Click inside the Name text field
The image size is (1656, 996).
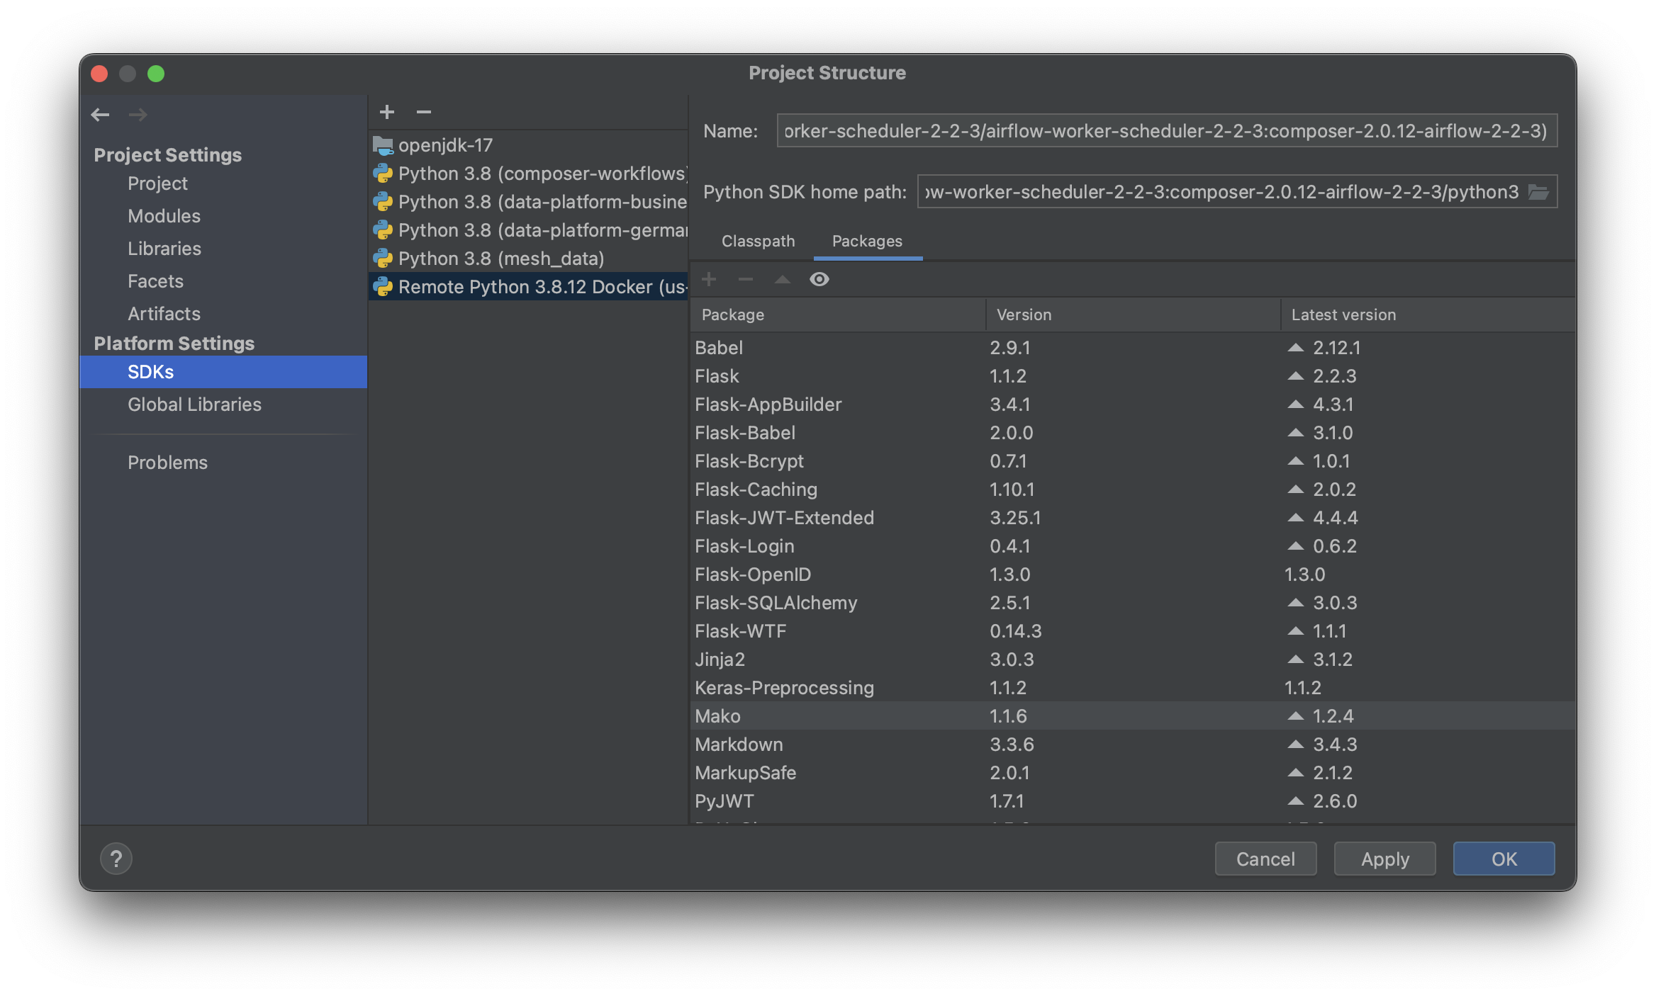[1165, 131]
